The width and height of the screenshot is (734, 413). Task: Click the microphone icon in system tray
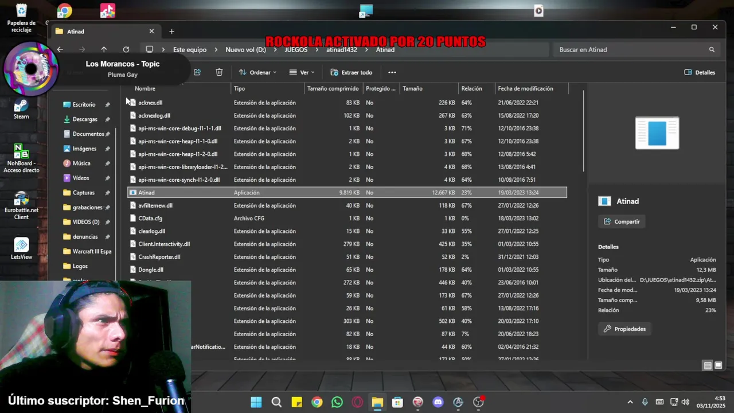645,402
